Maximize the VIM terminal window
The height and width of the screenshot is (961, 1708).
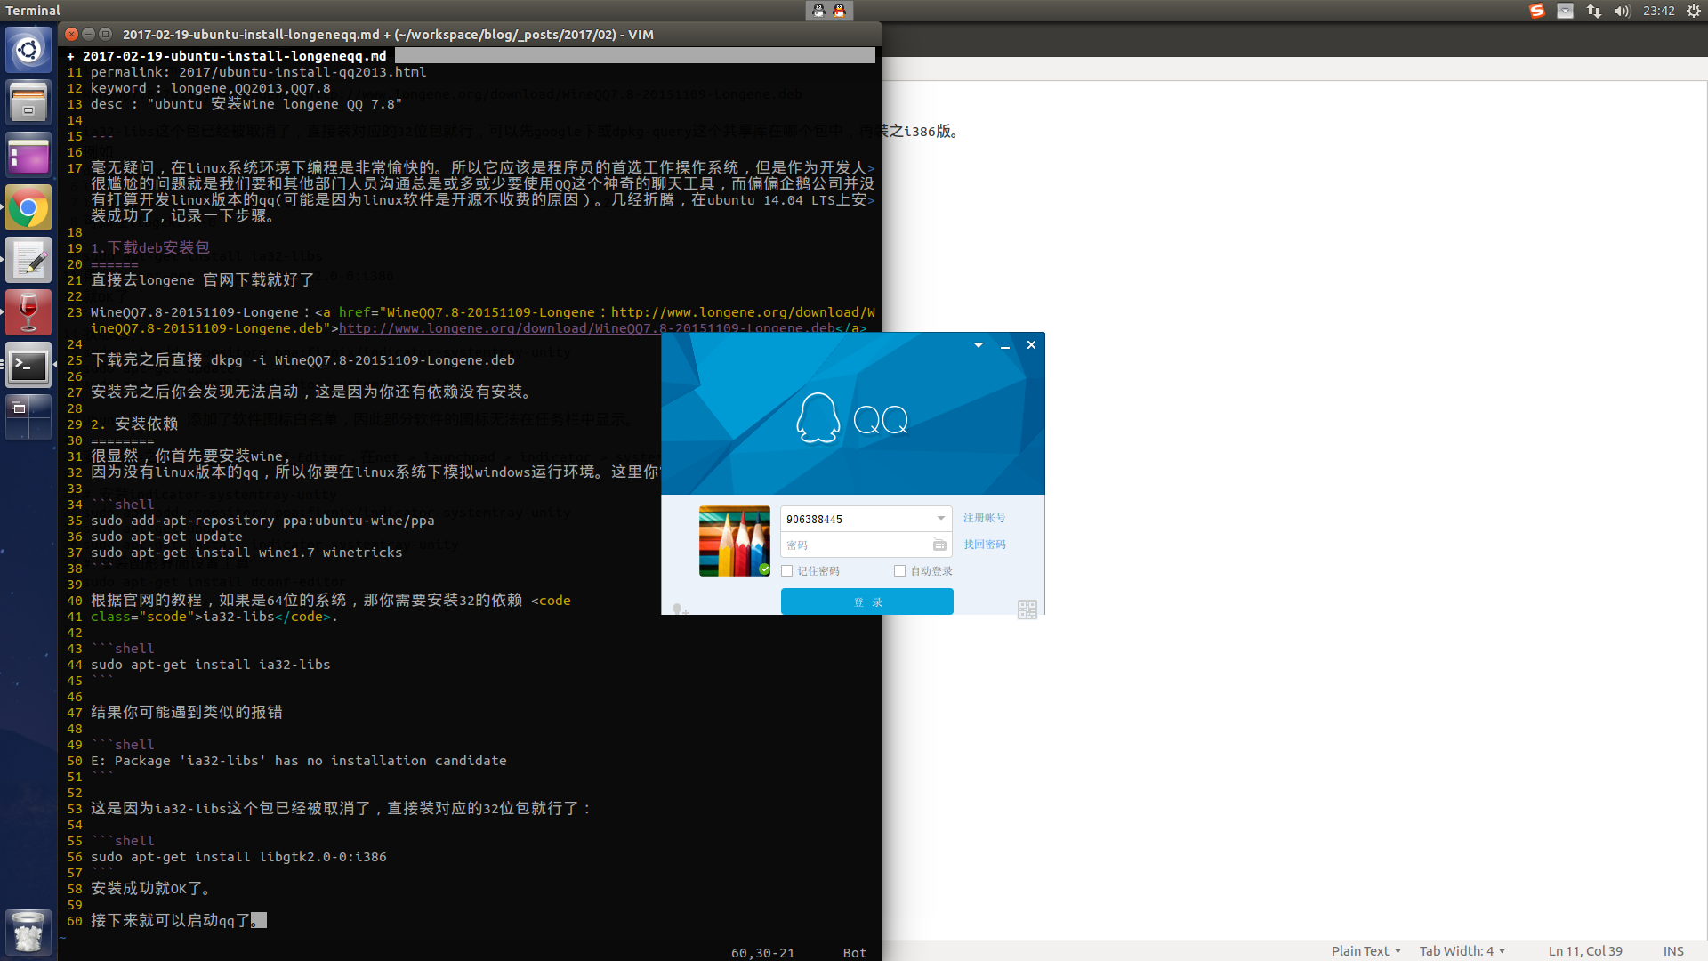[106, 34]
